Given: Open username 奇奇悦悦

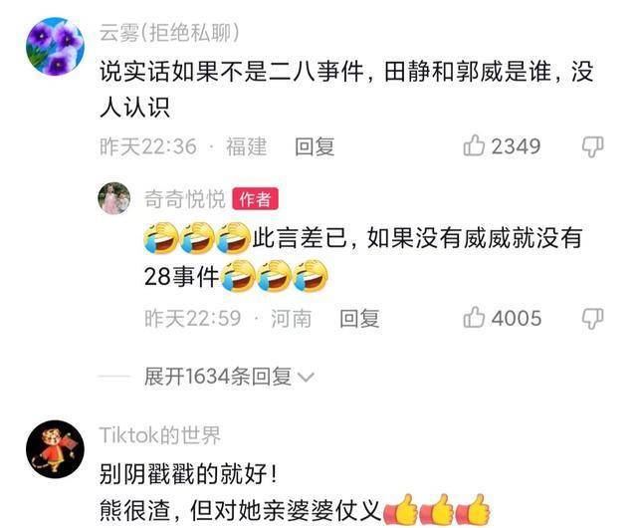Looking at the screenshot, I should tap(185, 199).
